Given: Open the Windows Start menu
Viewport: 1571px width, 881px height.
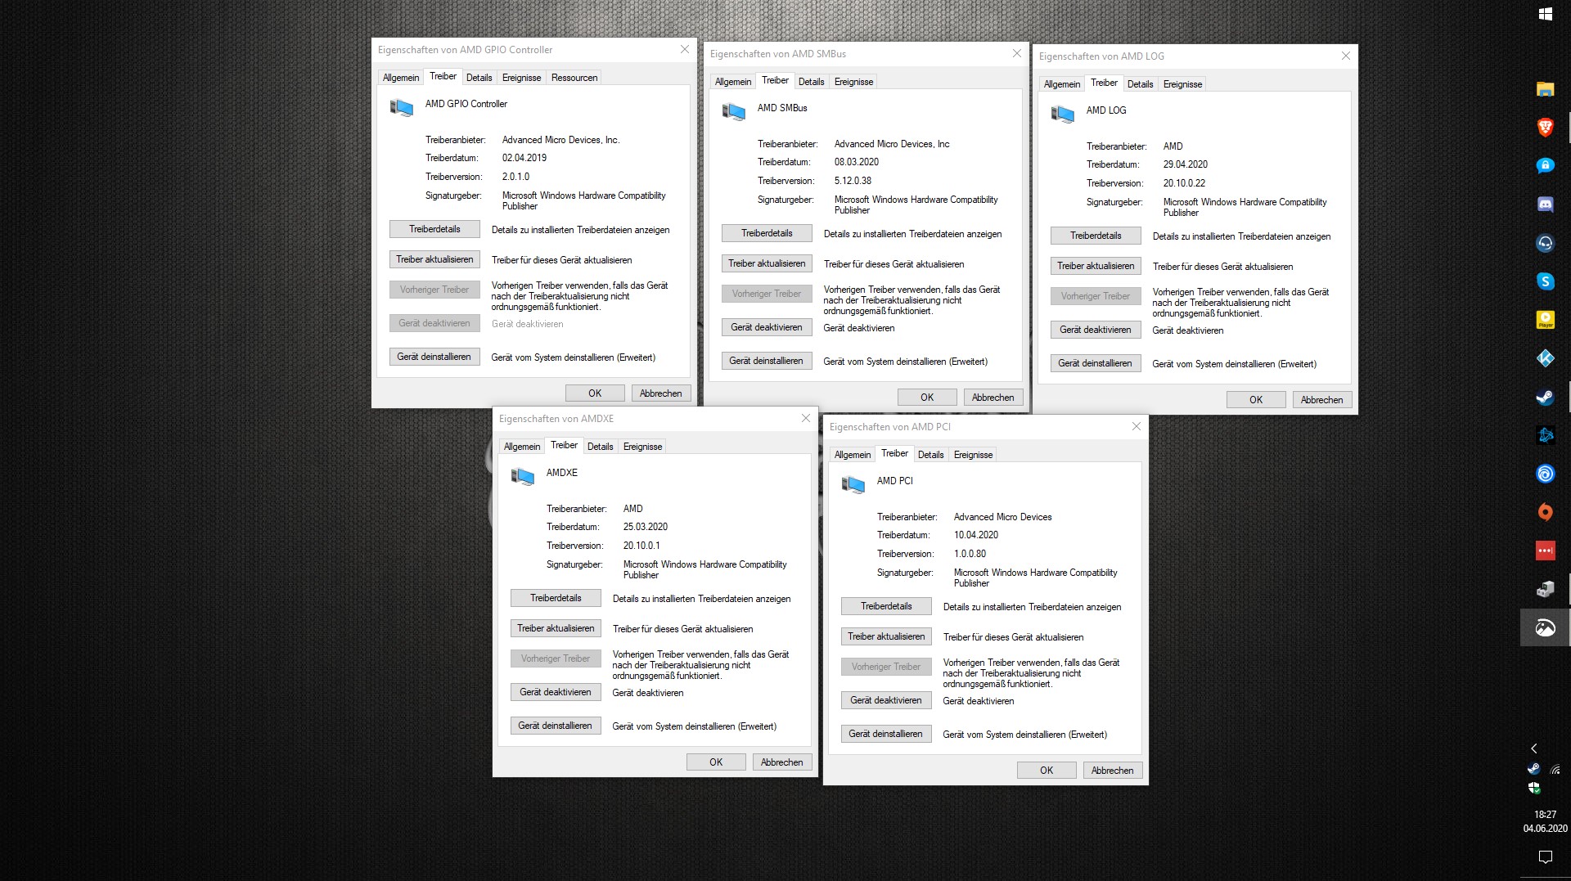Looking at the screenshot, I should 1545,14.
